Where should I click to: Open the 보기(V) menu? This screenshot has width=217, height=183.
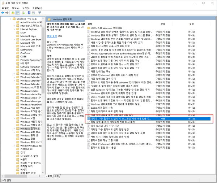click(26, 8)
